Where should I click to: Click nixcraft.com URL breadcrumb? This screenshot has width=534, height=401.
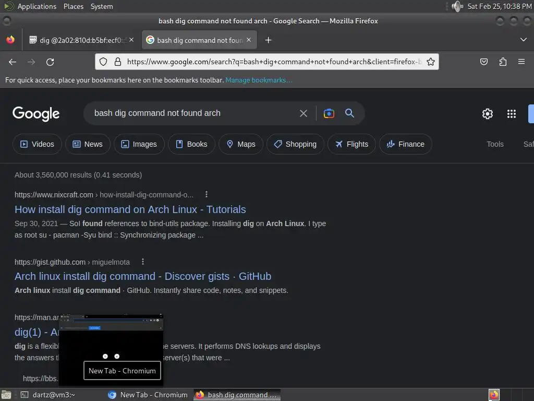(104, 195)
